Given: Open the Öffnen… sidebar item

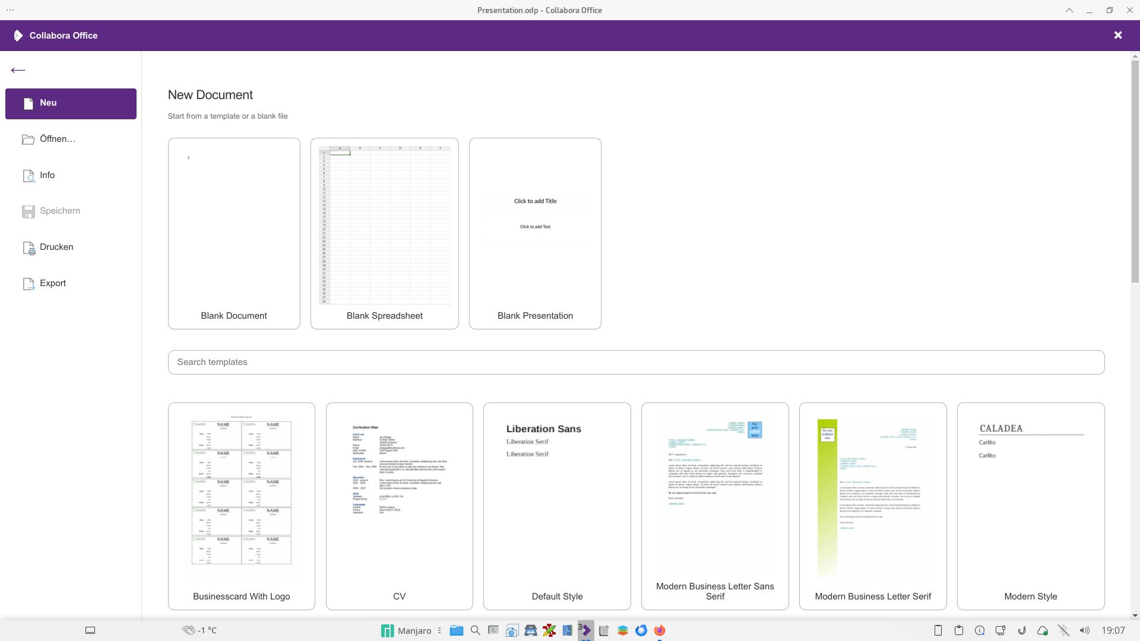Looking at the screenshot, I should coord(57,139).
